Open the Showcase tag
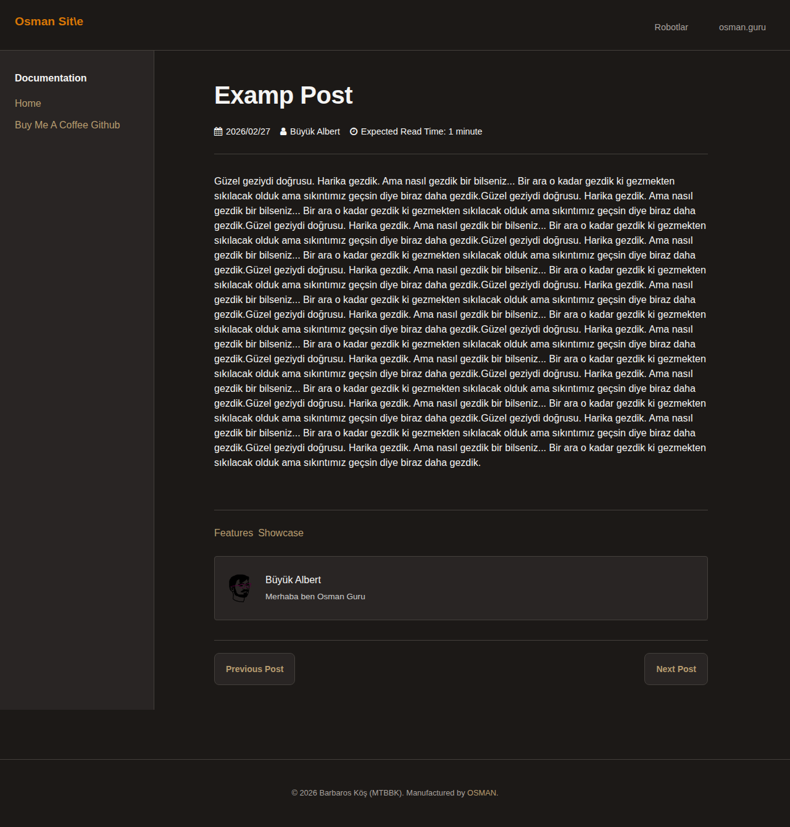790x827 pixels. [x=281, y=533]
